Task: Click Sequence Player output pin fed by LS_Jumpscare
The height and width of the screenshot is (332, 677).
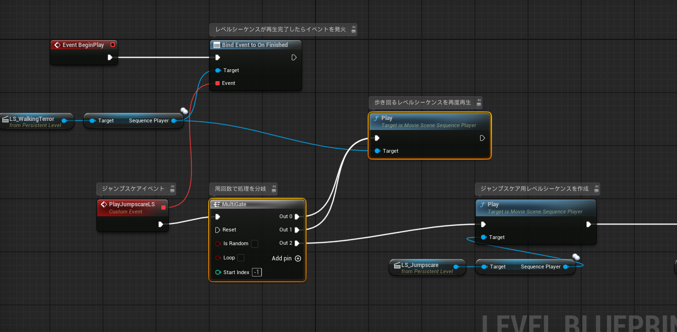Action: [x=566, y=267]
